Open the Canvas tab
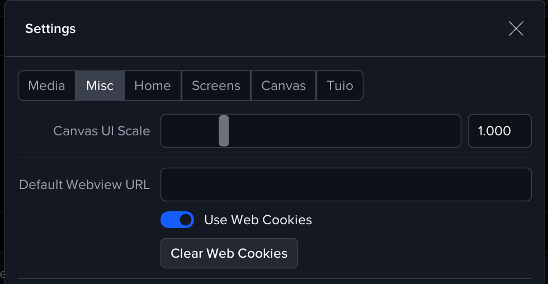This screenshot has width=548, height=284. point(284,86)
